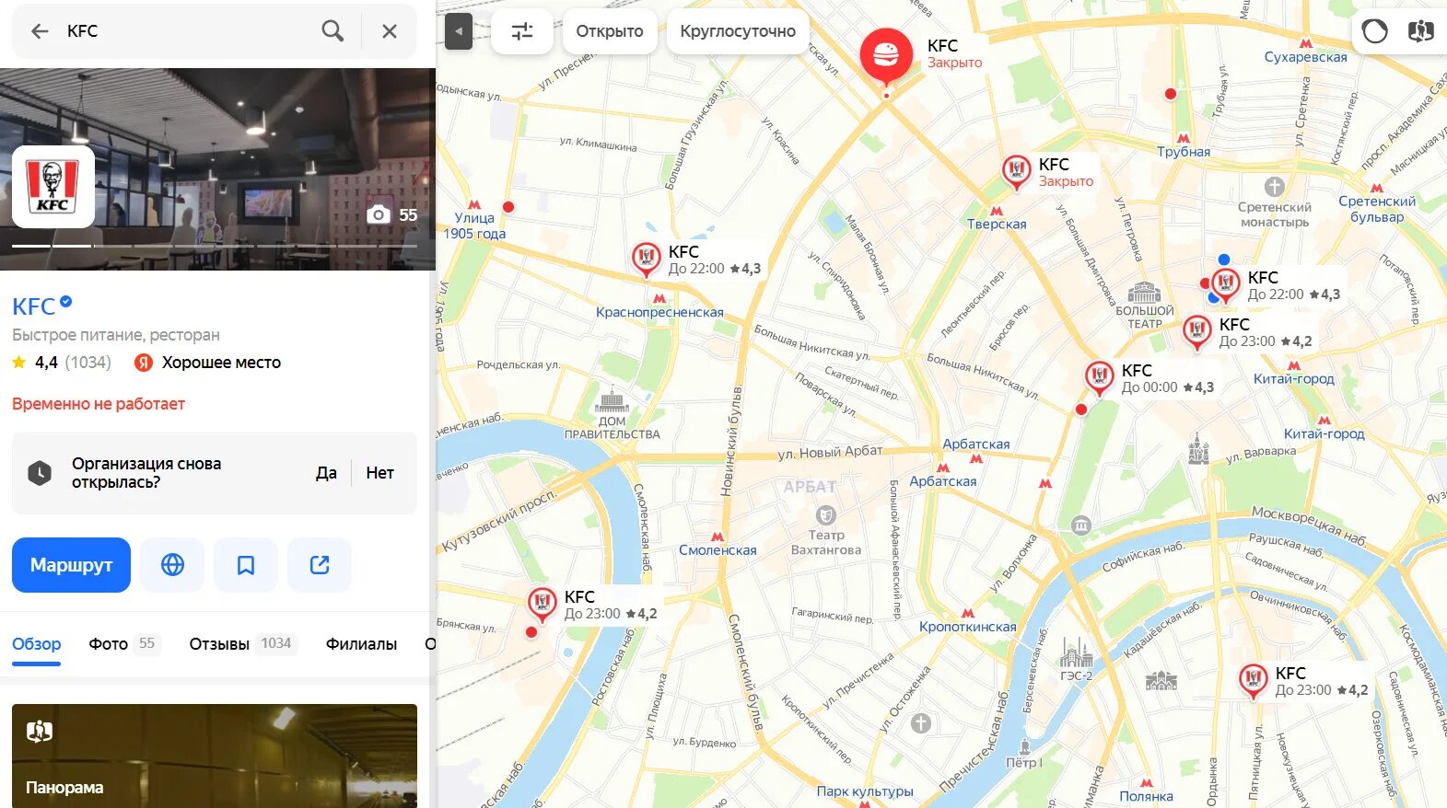The height and width of the screenshot is (808, 1447).
Task: Save place with bookmark icon
Action: click(246, 565)
